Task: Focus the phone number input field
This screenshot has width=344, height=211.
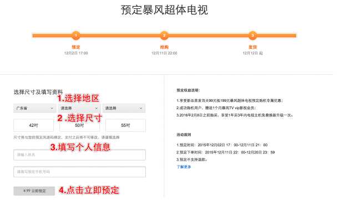Action: (79, 172)
